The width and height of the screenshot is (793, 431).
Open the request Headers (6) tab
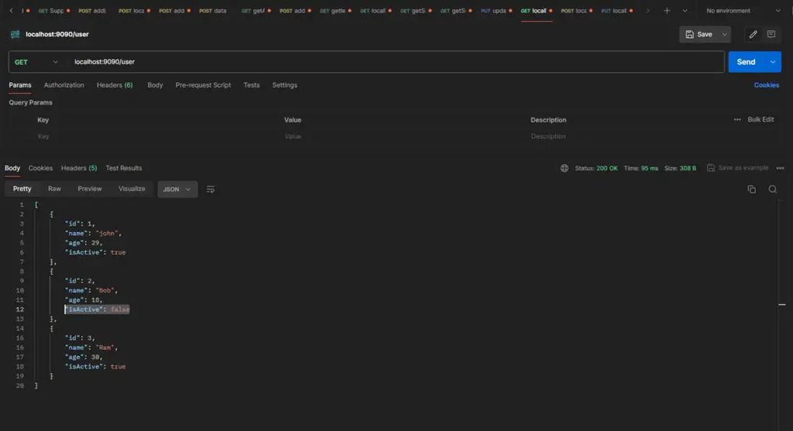(115, 85)
